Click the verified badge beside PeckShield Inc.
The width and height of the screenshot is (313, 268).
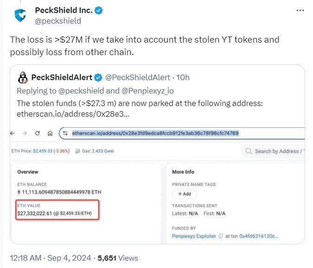99,10
